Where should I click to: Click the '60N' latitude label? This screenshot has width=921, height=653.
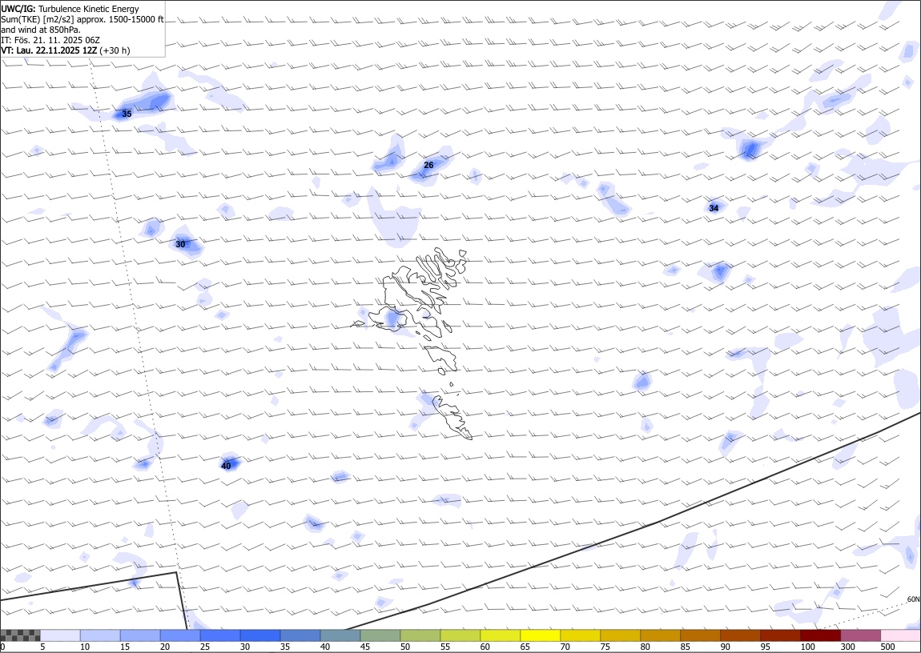[x=913, y=599]
